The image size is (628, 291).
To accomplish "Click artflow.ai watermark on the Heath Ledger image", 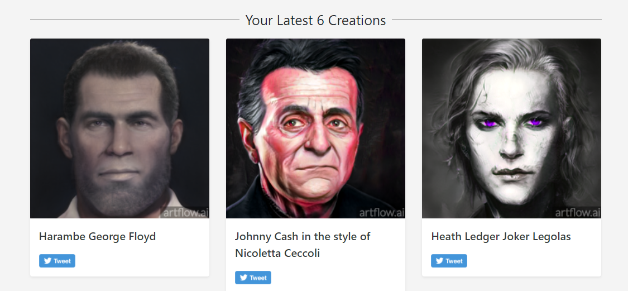I will tap(577, 212).
